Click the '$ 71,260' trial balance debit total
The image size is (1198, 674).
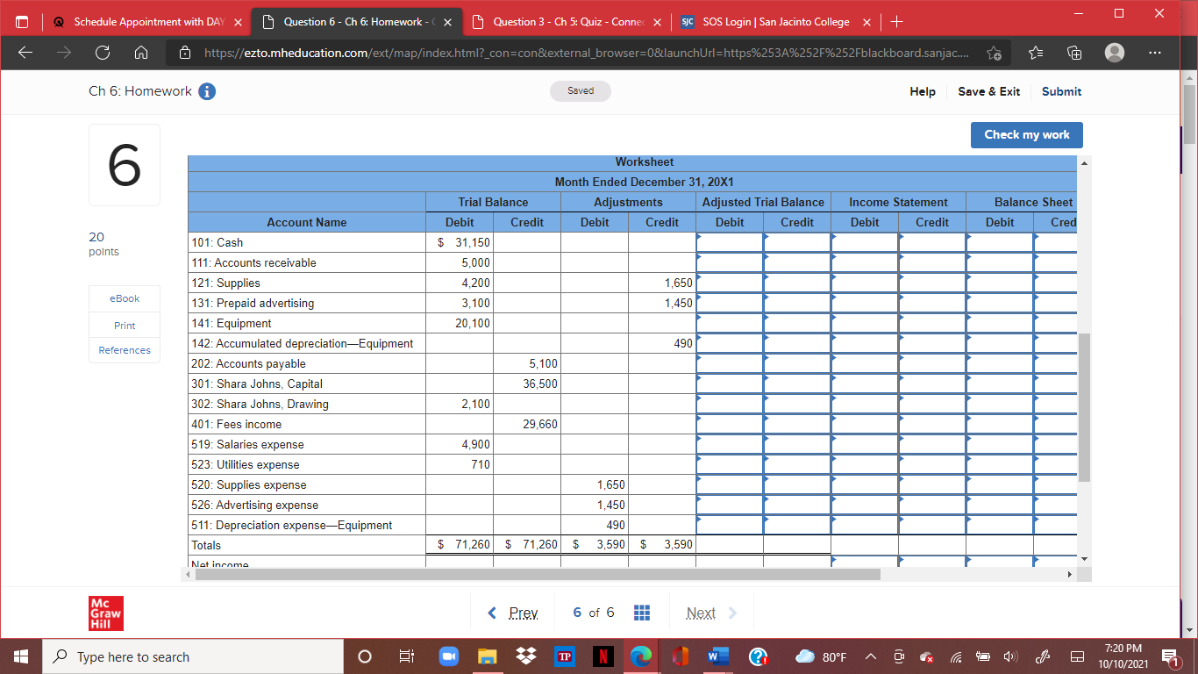point(465,545)
